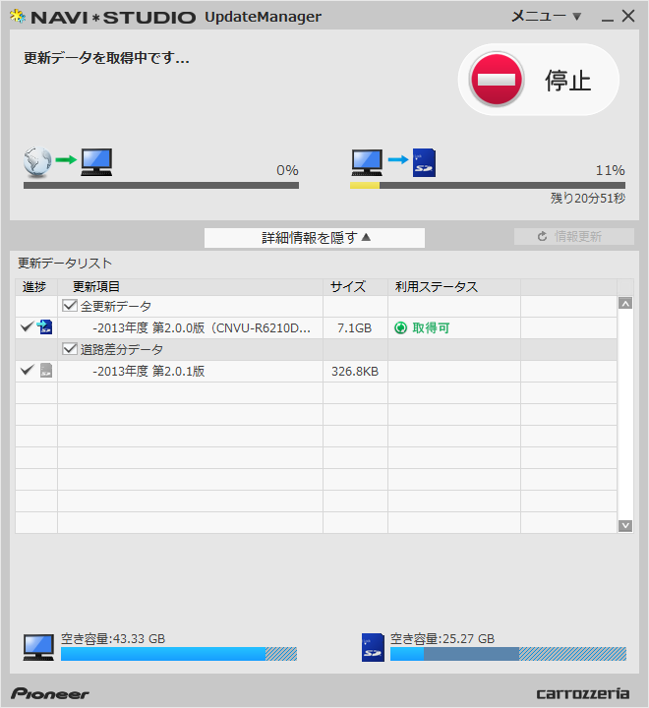Toggle the 全更新データ checkbox

coord(70,306)
